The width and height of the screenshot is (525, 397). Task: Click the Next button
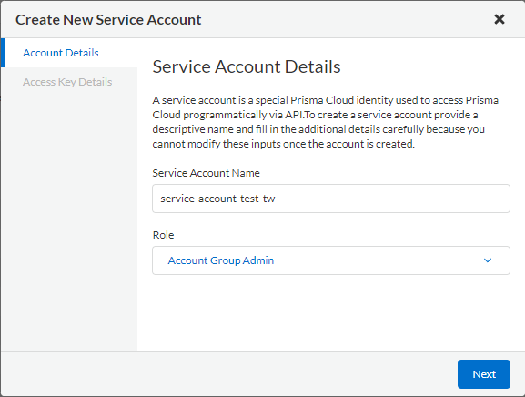pyautogui.click(x=484, y=374)
